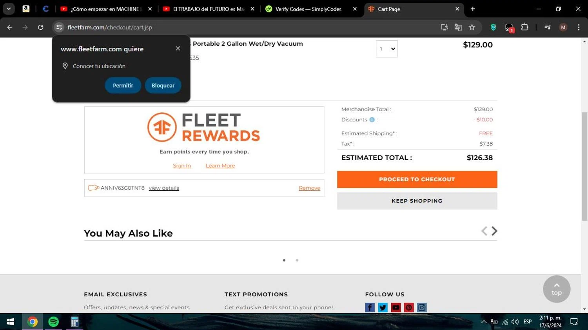Open the translate page icon
This screenshot has height=330, width=588.
click(x=458, y=27)
